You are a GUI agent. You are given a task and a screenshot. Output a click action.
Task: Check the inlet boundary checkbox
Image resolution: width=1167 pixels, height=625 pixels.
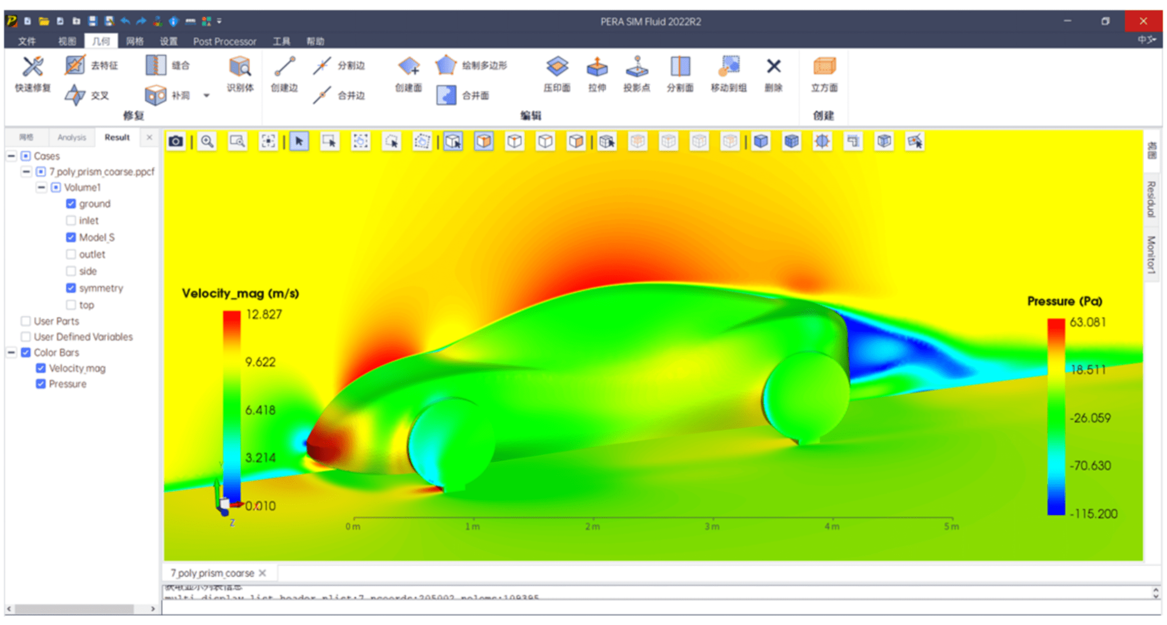coord(71,220)
